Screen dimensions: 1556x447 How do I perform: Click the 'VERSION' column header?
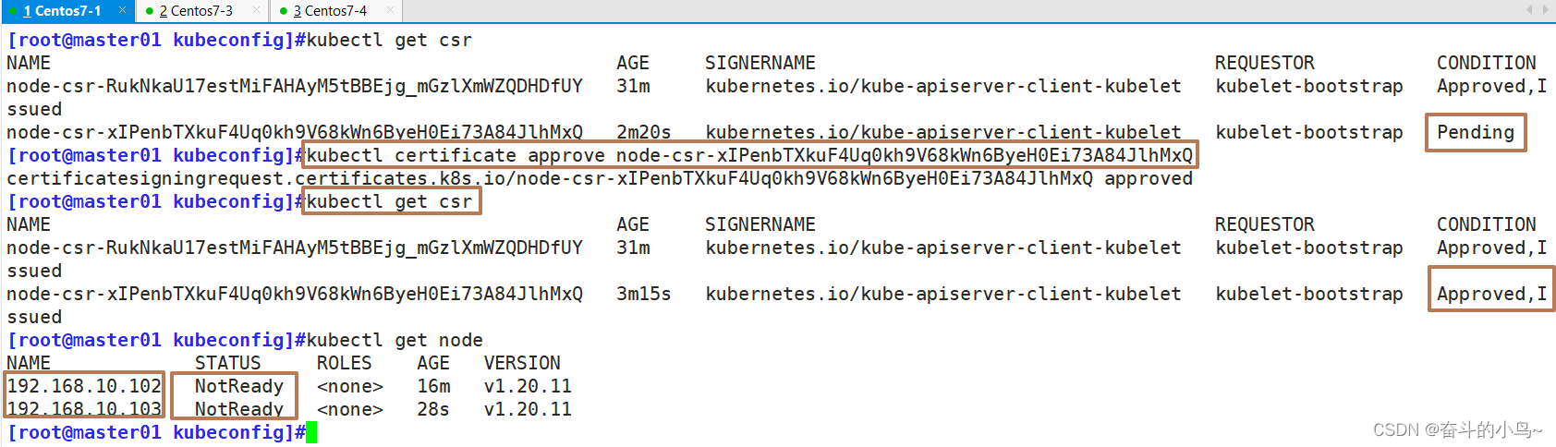point(522,363)
